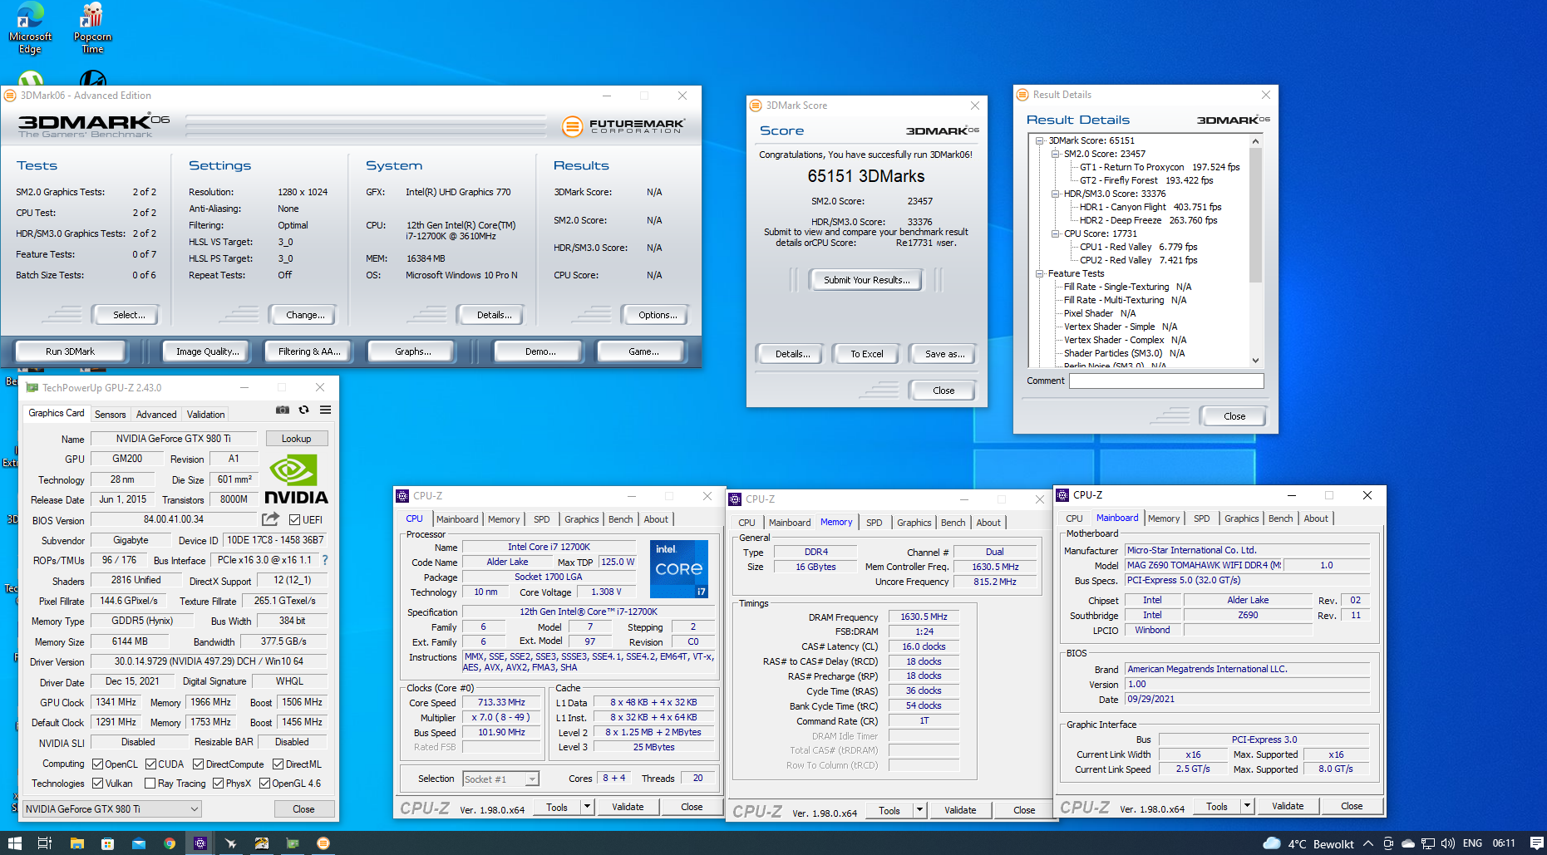
Task: Take a screenshot using GPU-Z camera icon
Action: pos(283,410)
